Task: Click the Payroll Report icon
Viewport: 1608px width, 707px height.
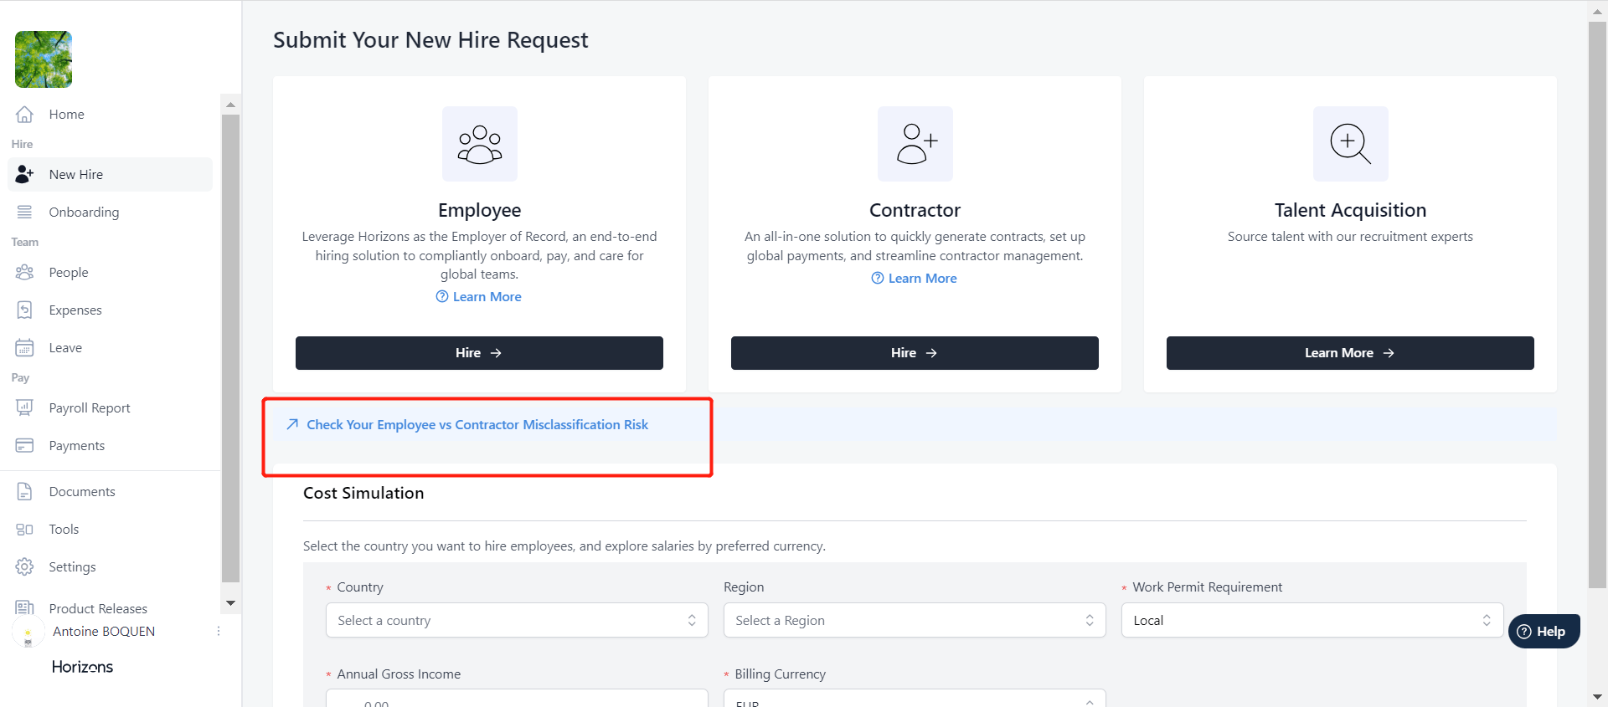Action: [x=25, y=408]
